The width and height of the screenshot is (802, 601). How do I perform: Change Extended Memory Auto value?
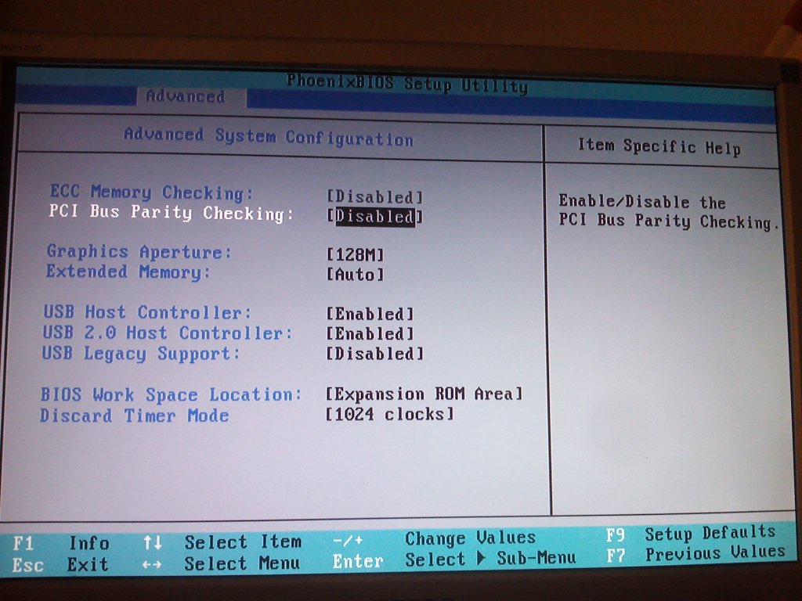(355, 275)
